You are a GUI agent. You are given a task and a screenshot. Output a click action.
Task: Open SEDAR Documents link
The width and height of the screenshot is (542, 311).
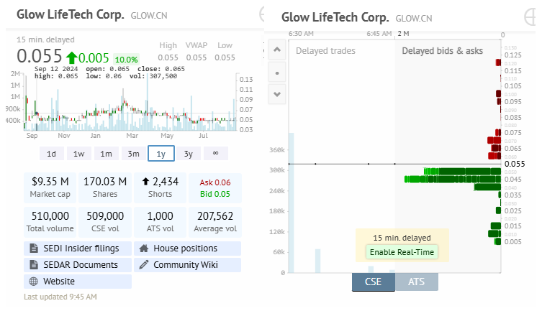tap(78, 265)
